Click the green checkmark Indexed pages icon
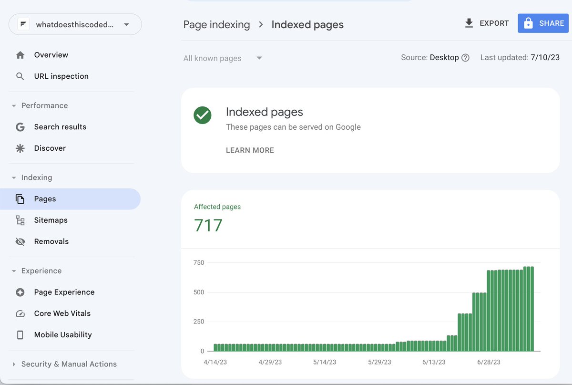572x385 pixels. 203,115
